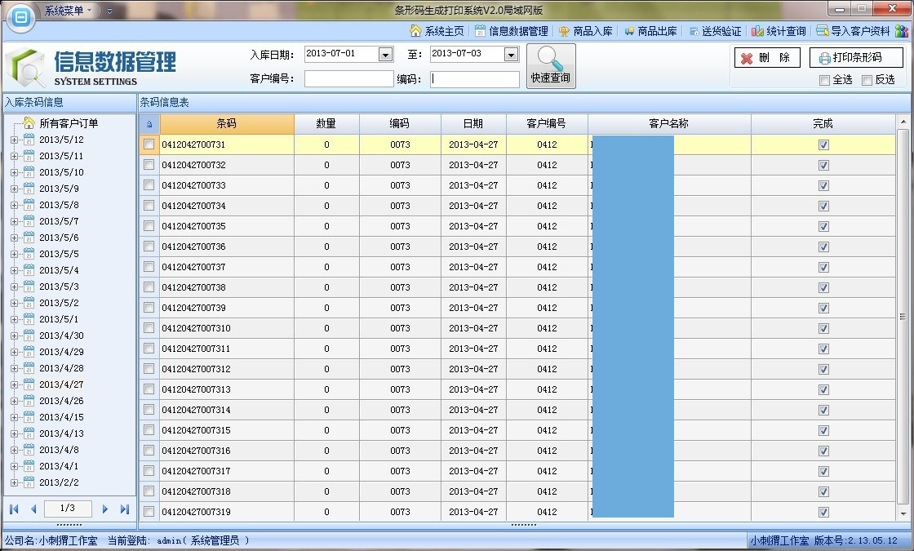Screen dimensions: 914x551
Task: Expand the 2013/5/11 tree node
Action: tap(14, 156)
